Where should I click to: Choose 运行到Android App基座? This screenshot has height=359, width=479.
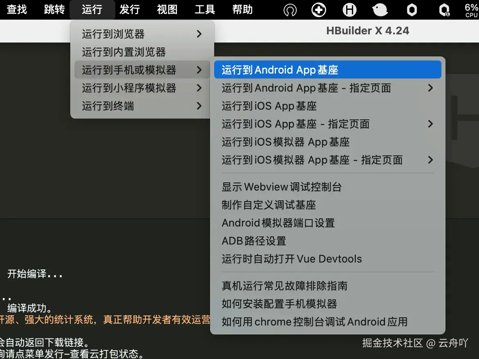(x=327, y=70)
